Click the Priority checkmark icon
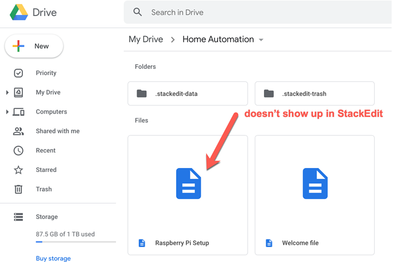The height and width of the screenshot is (262, 396). click(18, 73)
